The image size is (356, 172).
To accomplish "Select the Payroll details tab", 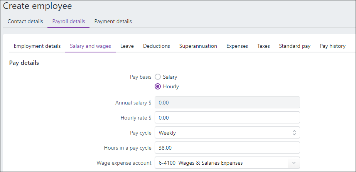I will click(x=69, y=22).
